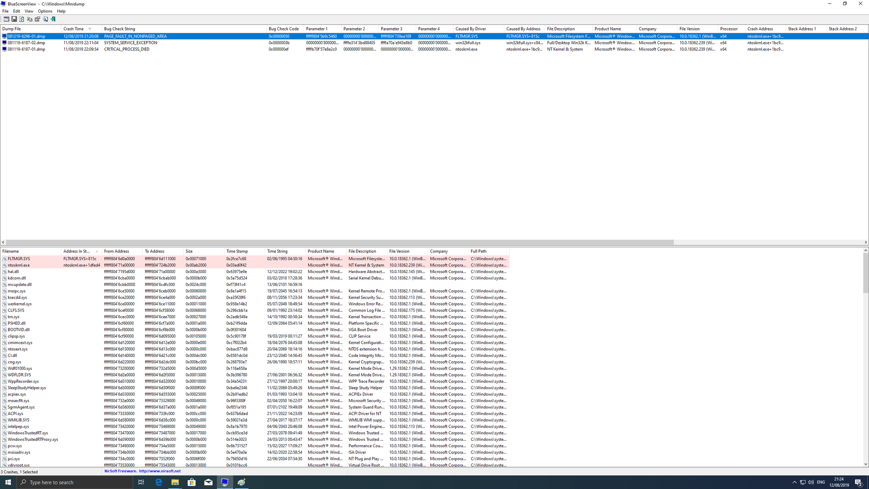Screen dimensions: 869x489
Task: Open Advanced Options toolbar icon
Action: [x=6, y=19]
